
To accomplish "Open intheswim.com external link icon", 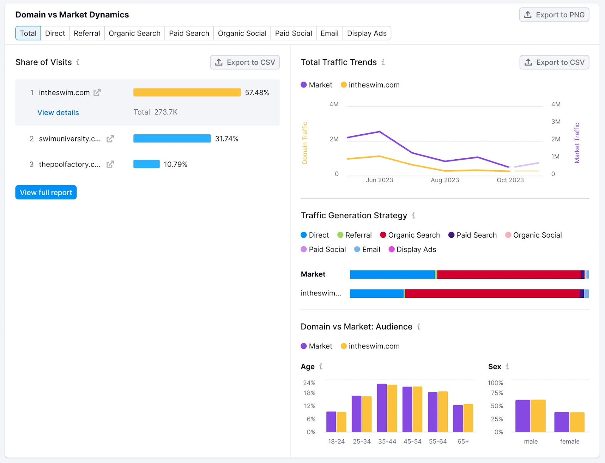I will coord(97,92).
